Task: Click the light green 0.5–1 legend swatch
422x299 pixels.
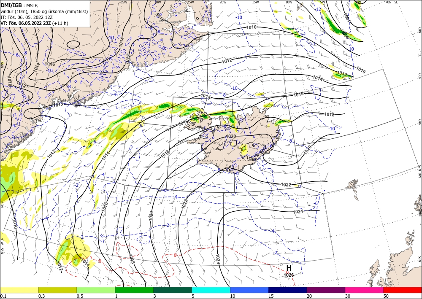Action: click(96, 290)
